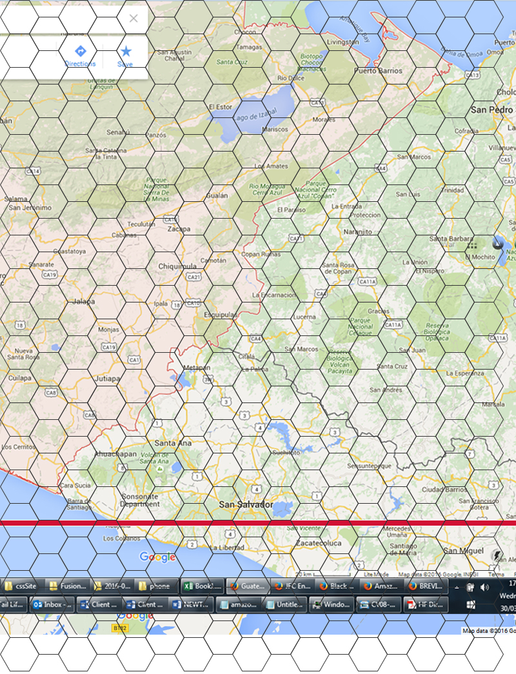Click the Gualan label on the map
Image resolution: width=516 pixels, height=674 pixels.
217,195
